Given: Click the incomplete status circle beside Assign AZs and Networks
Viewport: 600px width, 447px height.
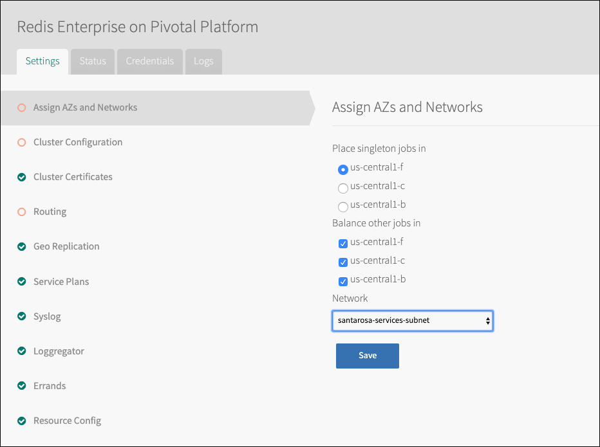Looking at the screenshot, I should tap(22, 107).
